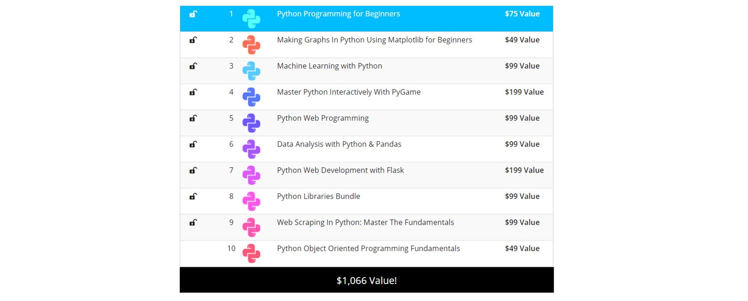Click the lock icon on Web Scraping row
The width and height of the screenshot is (748, 301).
[x=193, y=222]
